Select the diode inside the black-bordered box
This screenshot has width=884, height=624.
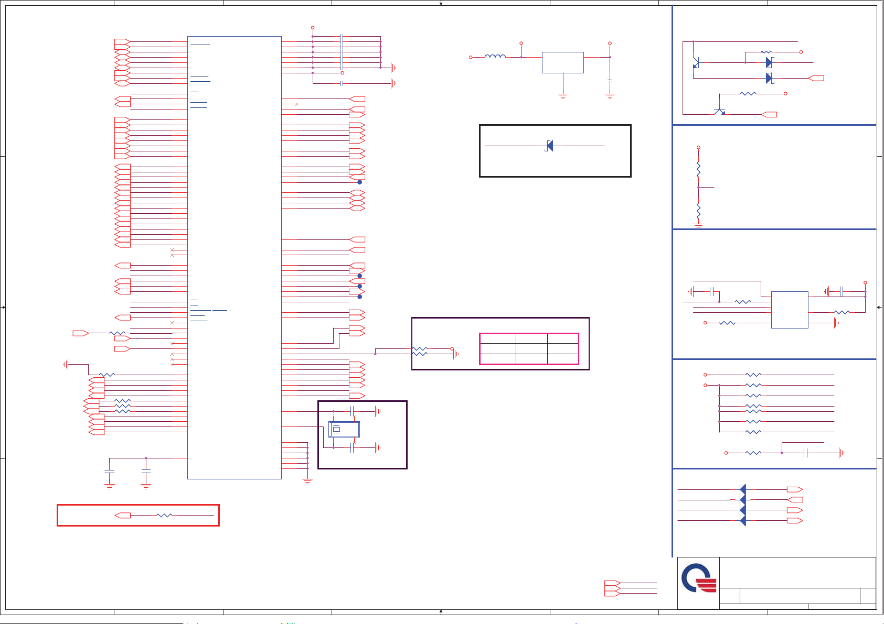(549, 146)
